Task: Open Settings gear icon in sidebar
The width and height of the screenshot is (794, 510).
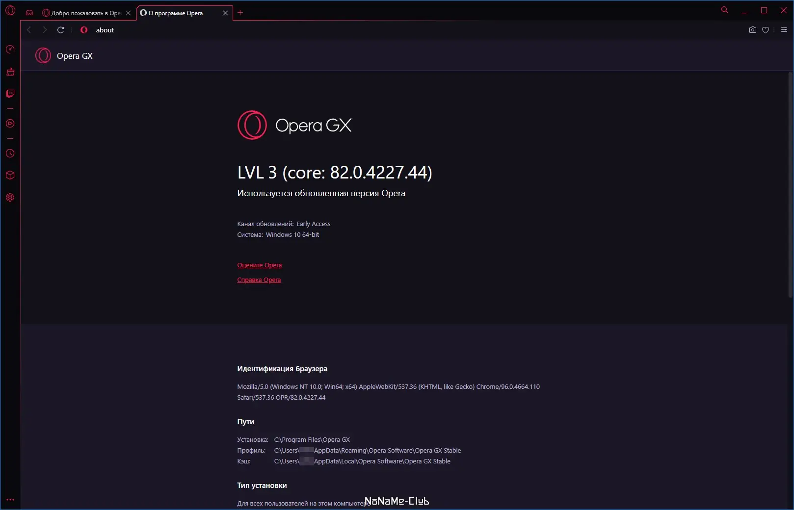Action: [x=10, y=197]
